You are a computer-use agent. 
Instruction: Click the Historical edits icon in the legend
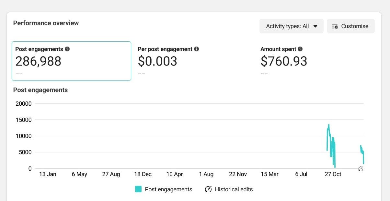[208, 189]
